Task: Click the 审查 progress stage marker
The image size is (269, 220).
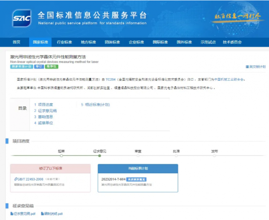Action: click(138, 156)
